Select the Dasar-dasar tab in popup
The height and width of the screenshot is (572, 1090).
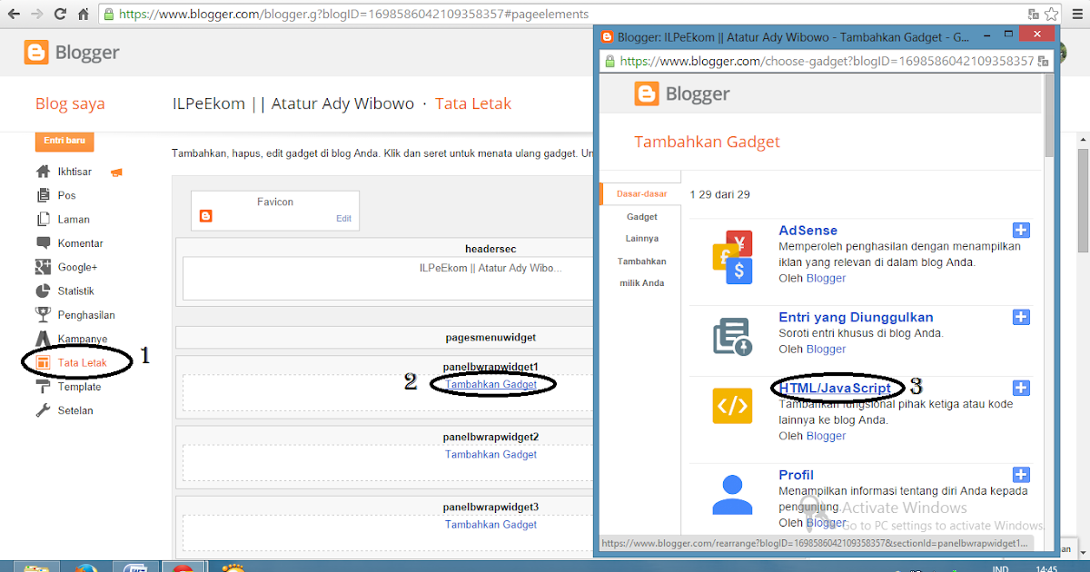(639, 193)
